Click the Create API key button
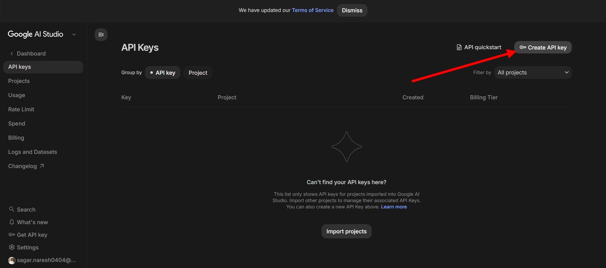The height and width of the screenshot is (268, 606). (x=543, y=47)
